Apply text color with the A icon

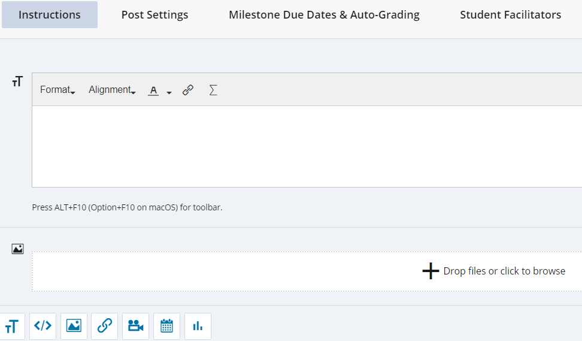[x=153, y=90]
